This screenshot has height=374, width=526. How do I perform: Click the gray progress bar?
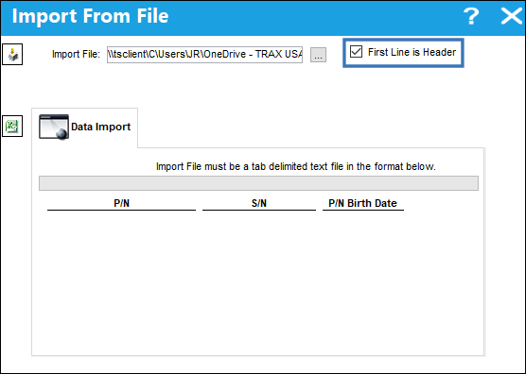(258, 183)
